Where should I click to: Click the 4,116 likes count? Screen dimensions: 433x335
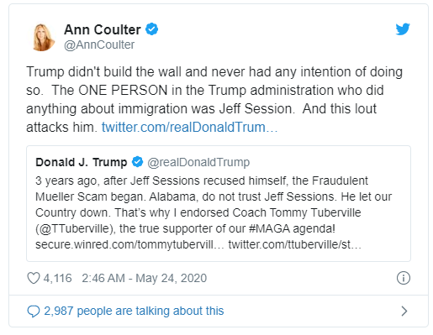(57, 278)
